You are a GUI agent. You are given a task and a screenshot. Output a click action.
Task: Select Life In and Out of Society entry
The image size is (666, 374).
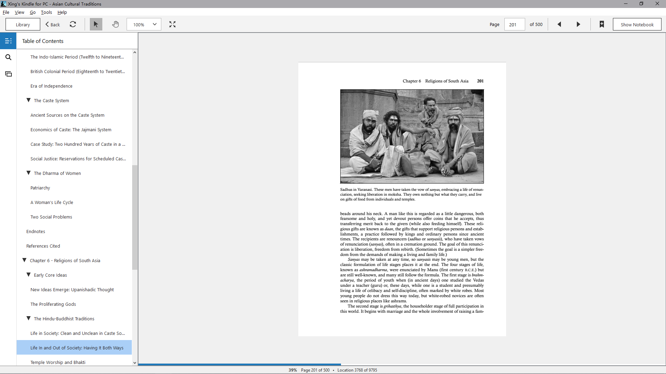(74, 348)
